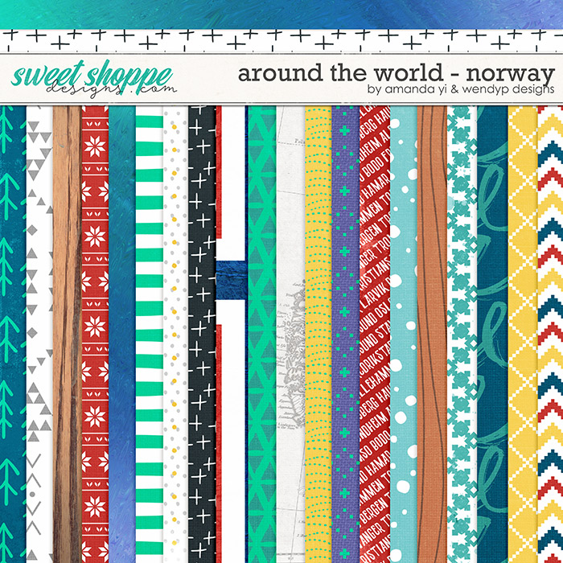Select the purple paper with green crosses
This screenshot has height=563, width=563.
346,335
